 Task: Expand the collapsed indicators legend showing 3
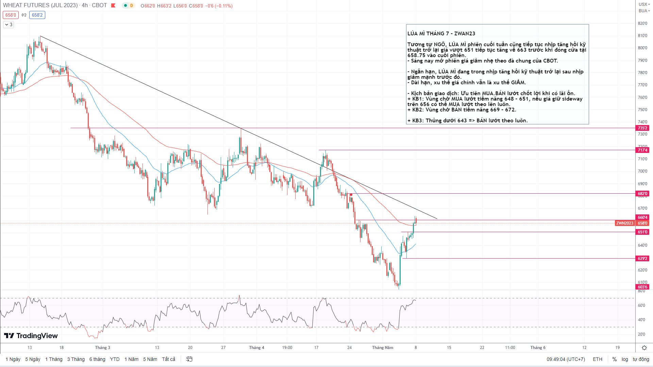9,24
